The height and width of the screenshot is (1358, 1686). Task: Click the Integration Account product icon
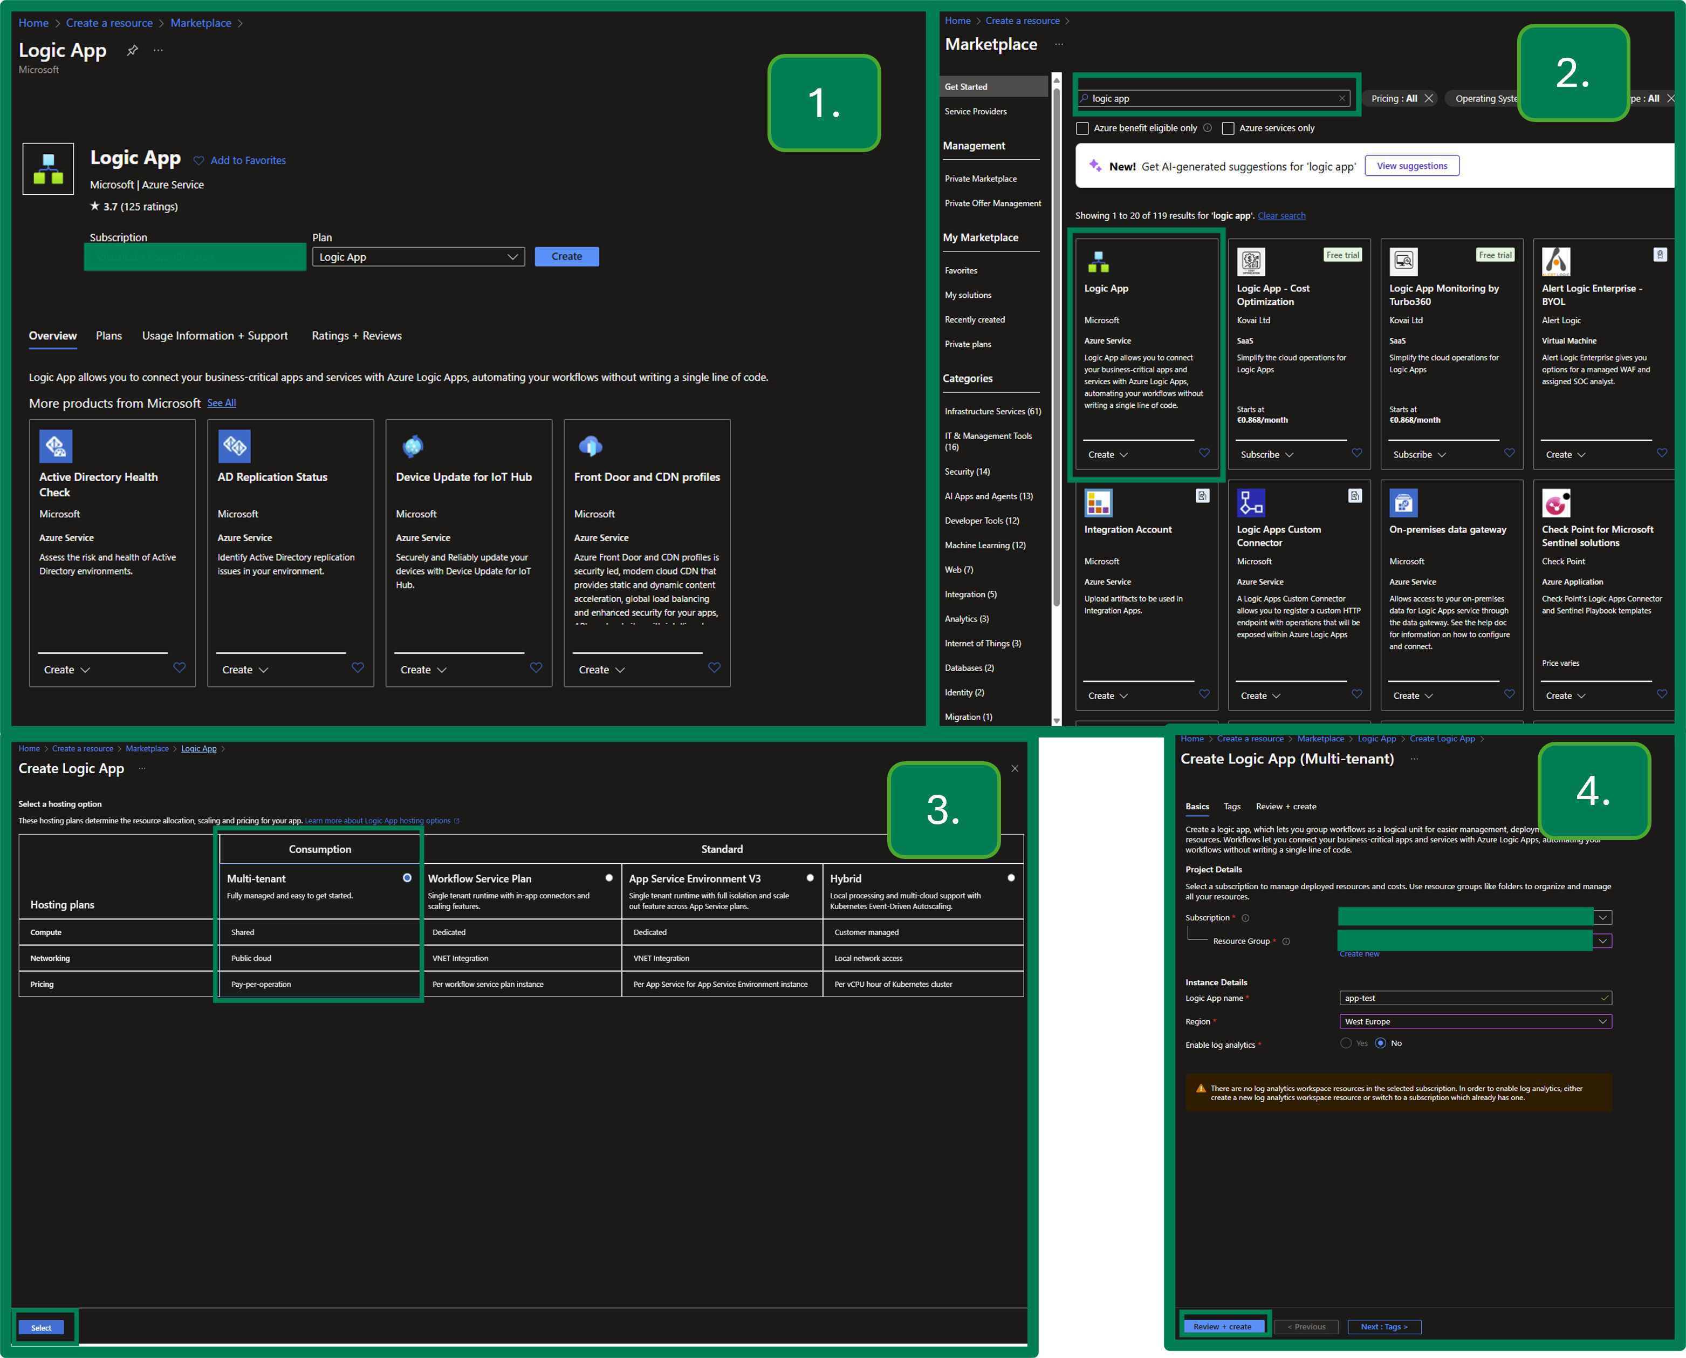click(1098, 503)
